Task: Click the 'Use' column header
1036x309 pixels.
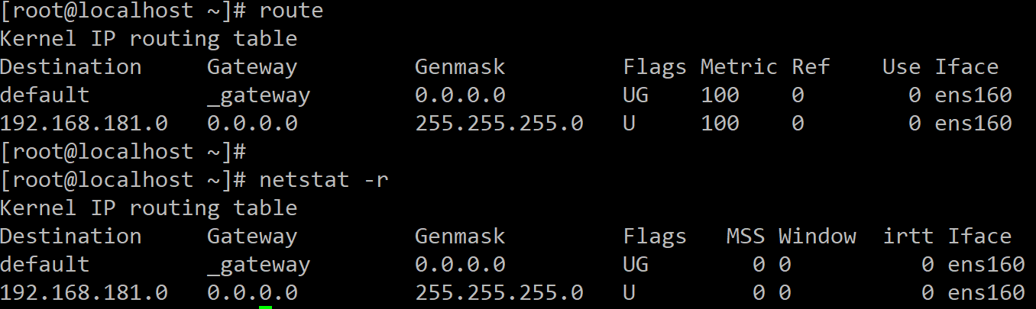Action: (x=902, y=67)
